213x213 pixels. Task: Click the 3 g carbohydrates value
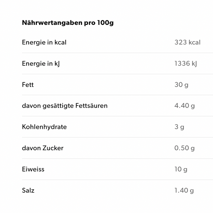pos(179,127)
